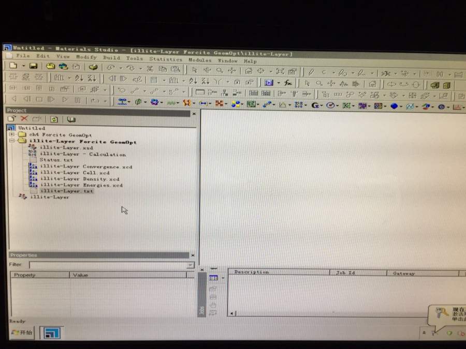Click the animation Stop square button

tap(39, 99)
